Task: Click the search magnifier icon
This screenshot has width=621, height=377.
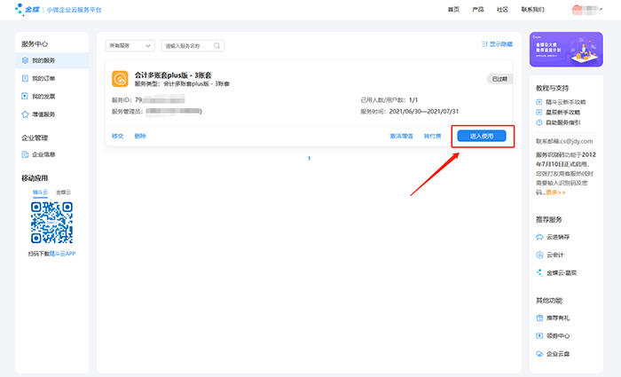Action: [x=217, y=45]
